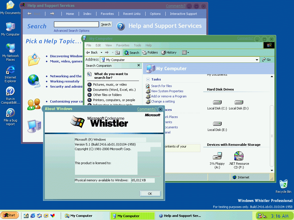Click the Show Desktop quick launch icon
Image resolution: width=294 pixels, height=220 pixels.
(26, 216)
